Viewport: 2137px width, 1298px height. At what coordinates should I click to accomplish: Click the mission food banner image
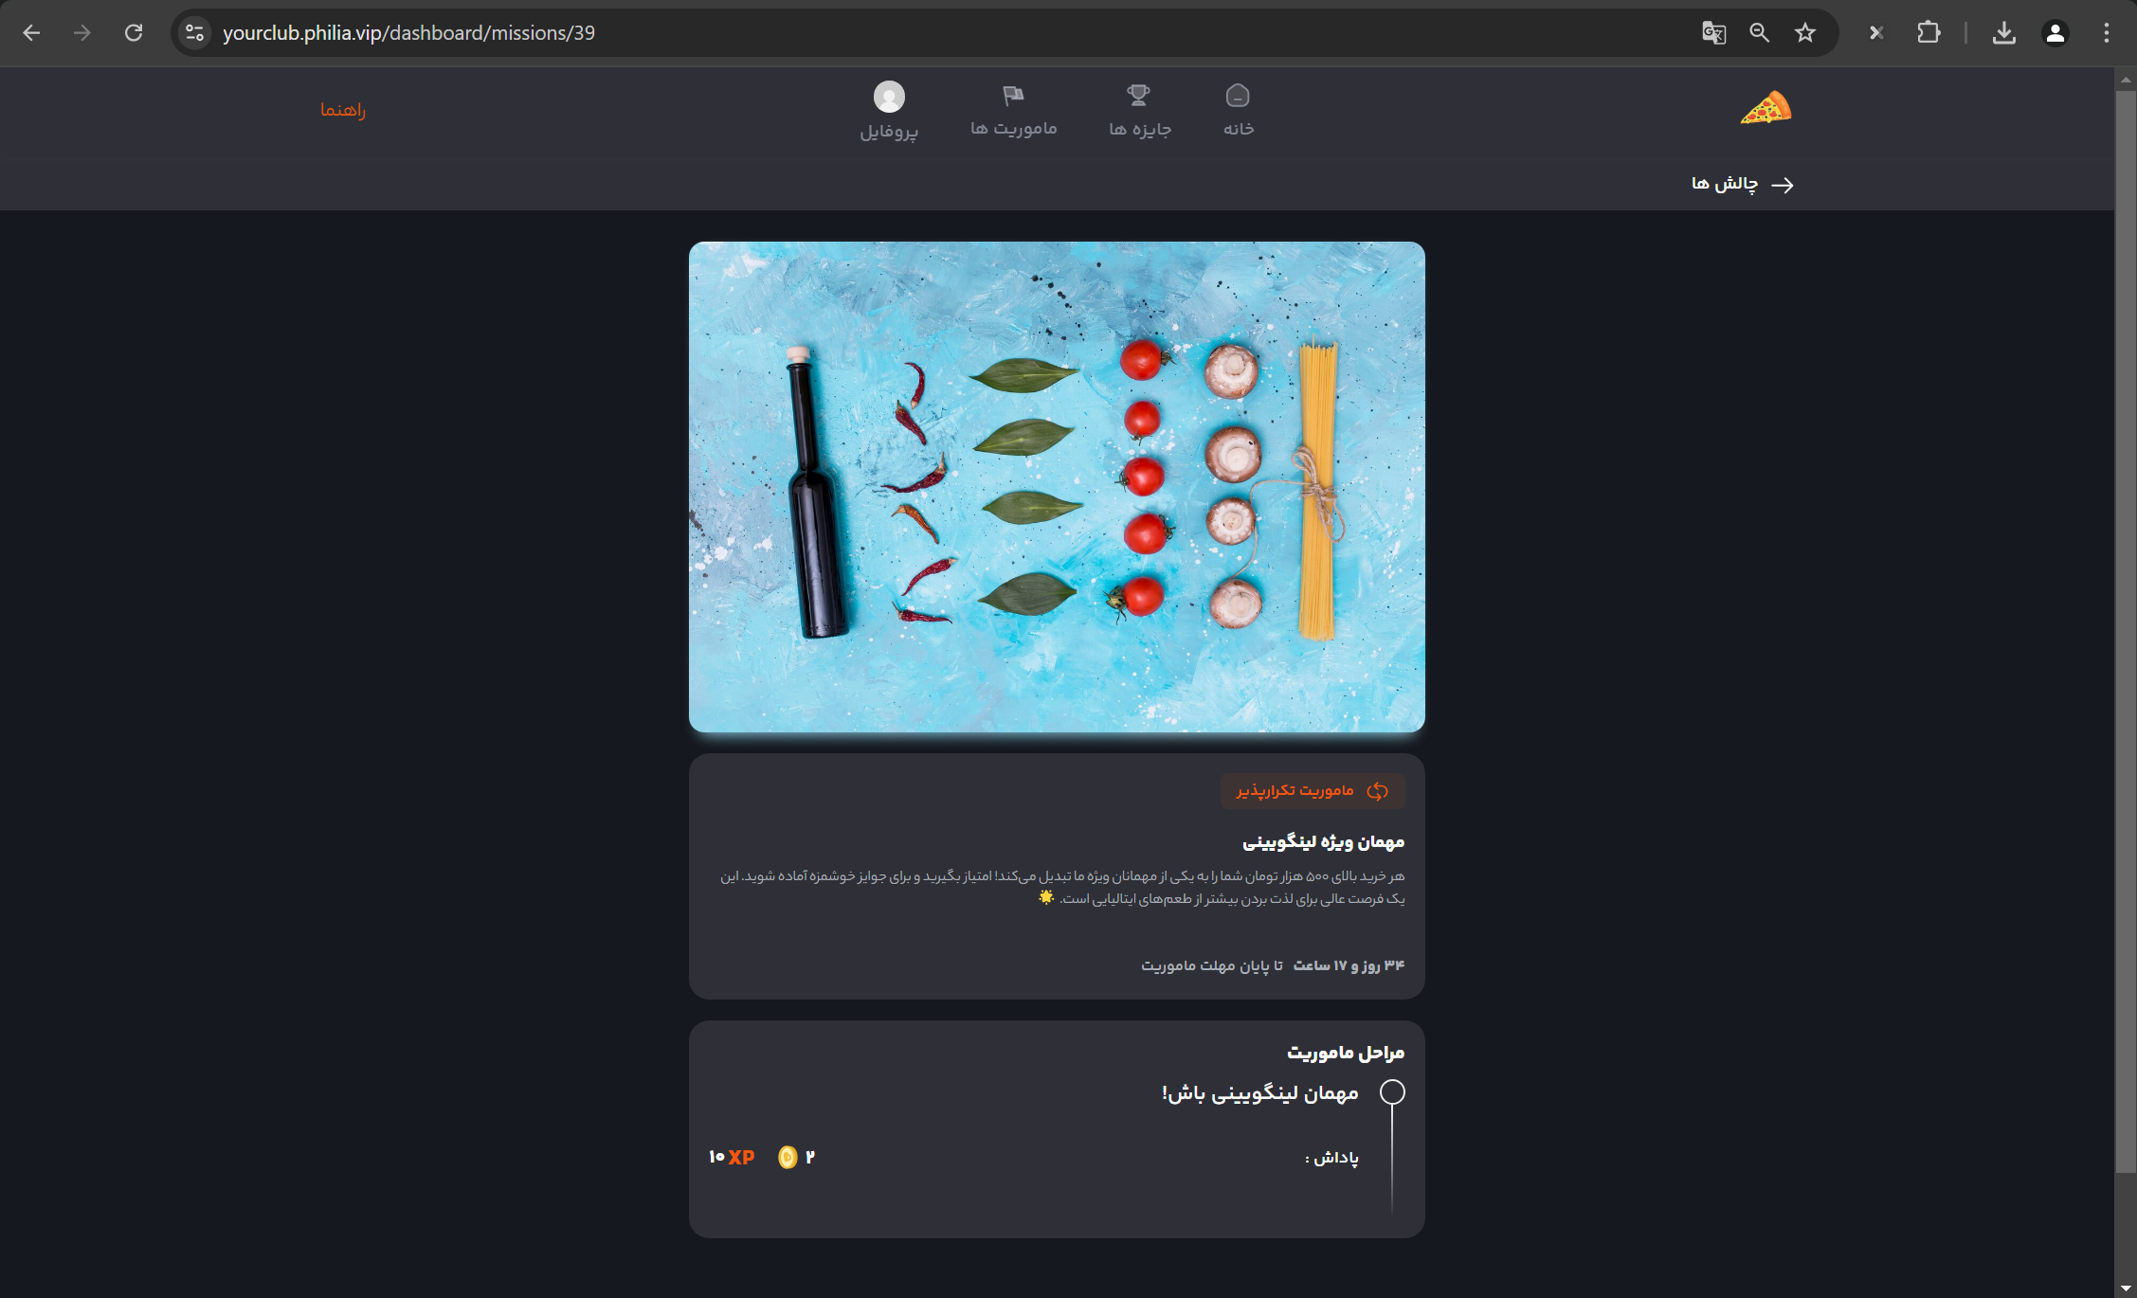pos(1057,487)
